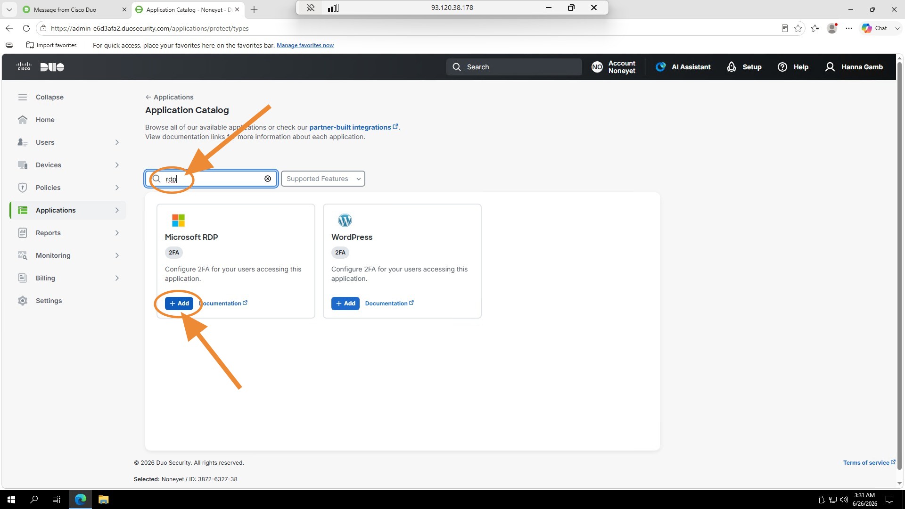Clear the catalog search with the X icon

click(x=267, y=179)
